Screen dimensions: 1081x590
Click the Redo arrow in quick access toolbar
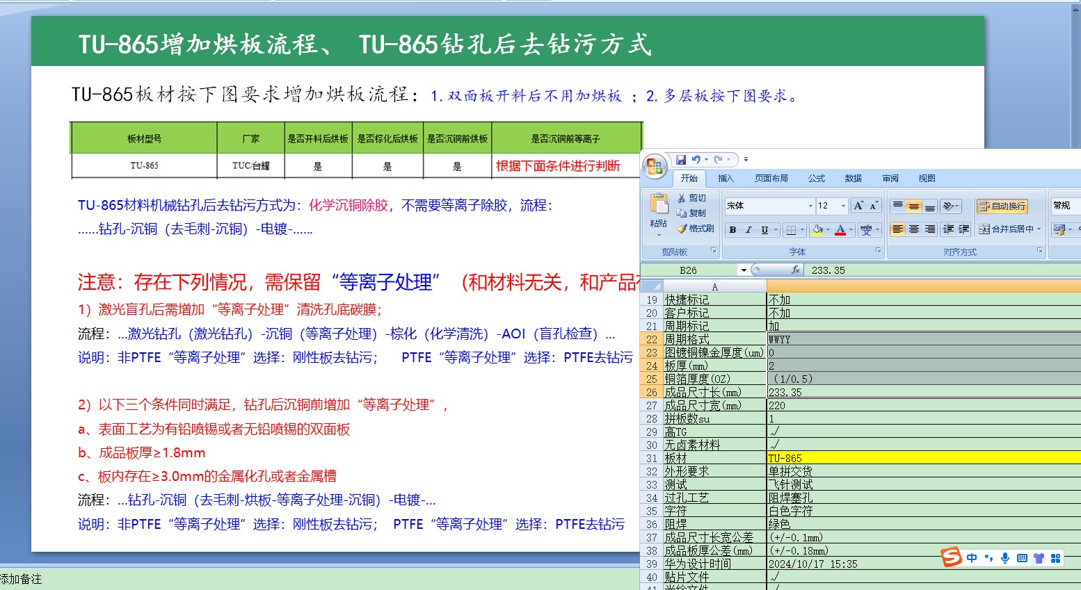click(718, 160)
